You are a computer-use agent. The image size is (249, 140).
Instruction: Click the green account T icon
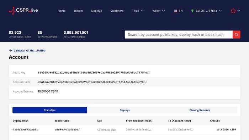coord(192,11)
